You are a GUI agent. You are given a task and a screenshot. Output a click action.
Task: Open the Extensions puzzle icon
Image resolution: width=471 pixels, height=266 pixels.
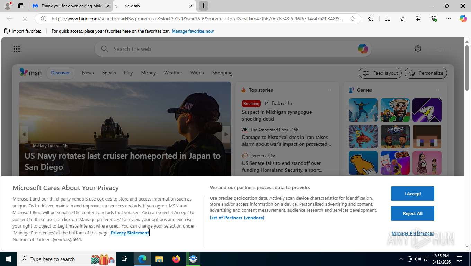click(371, 19)
